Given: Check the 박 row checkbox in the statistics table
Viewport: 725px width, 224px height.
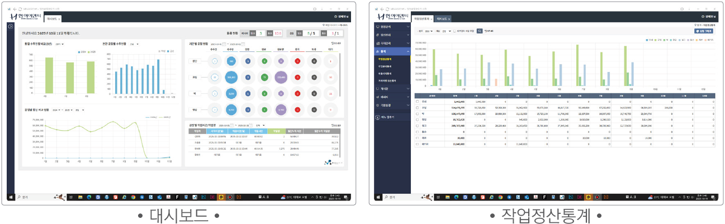Looking at the screenshot, I should [417, 113].
